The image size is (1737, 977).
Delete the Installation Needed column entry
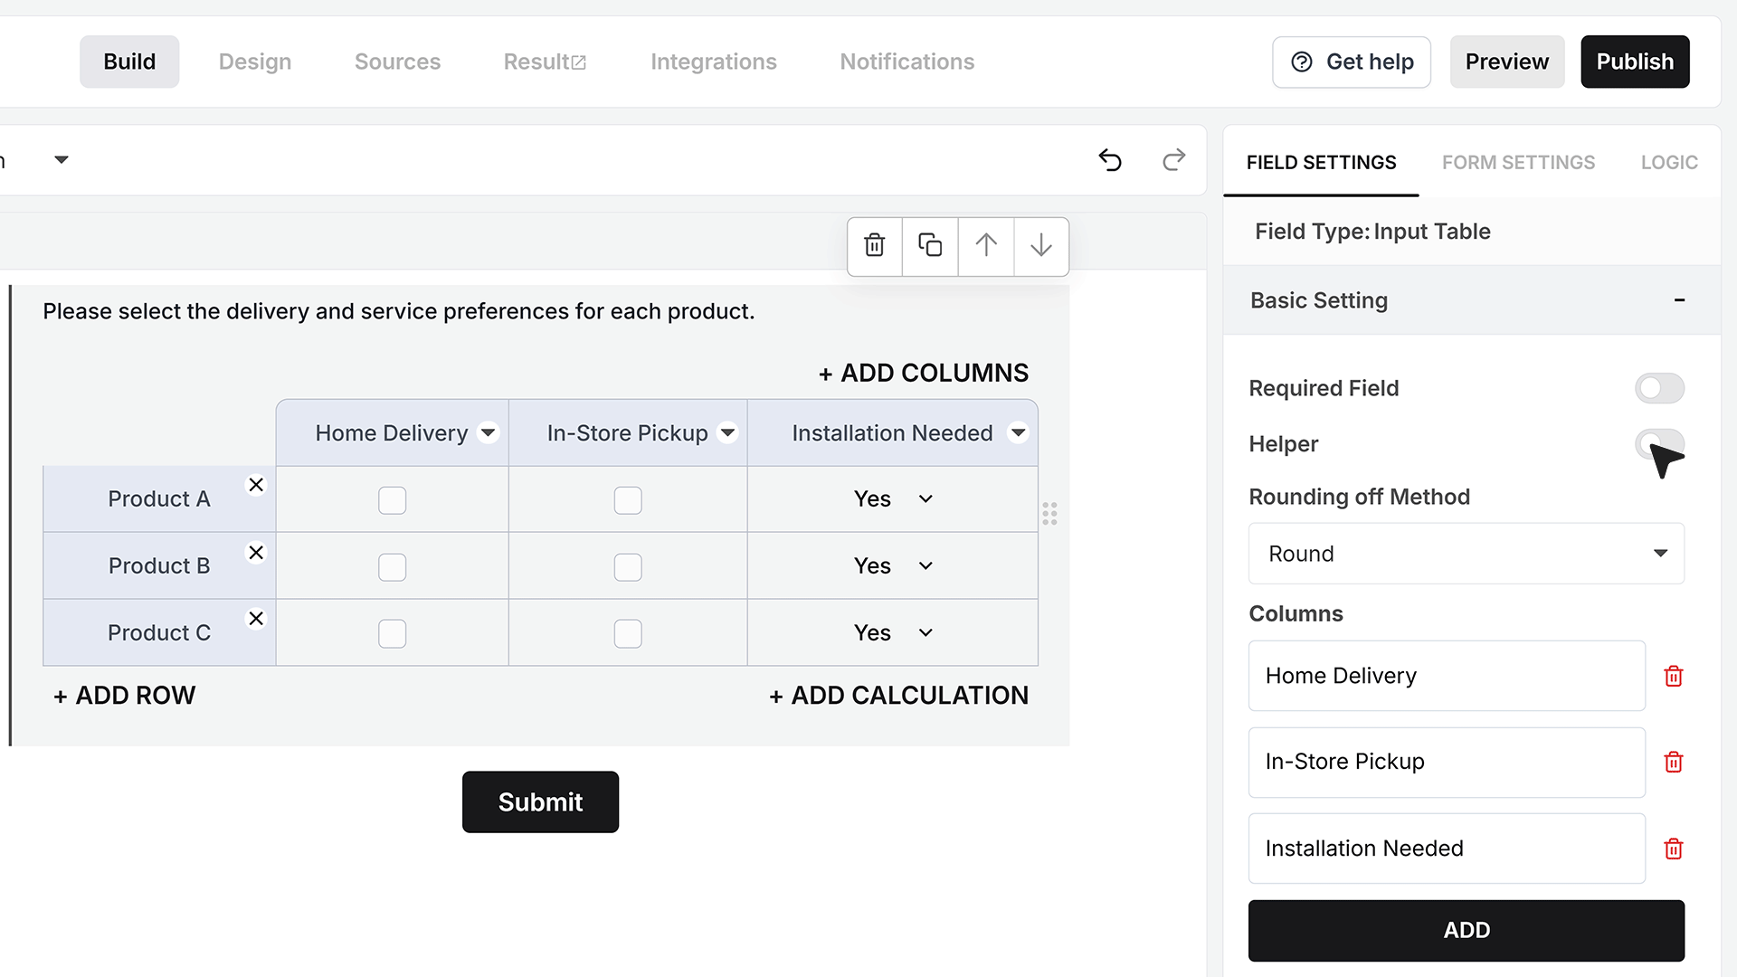click(x=1674, y=849)
